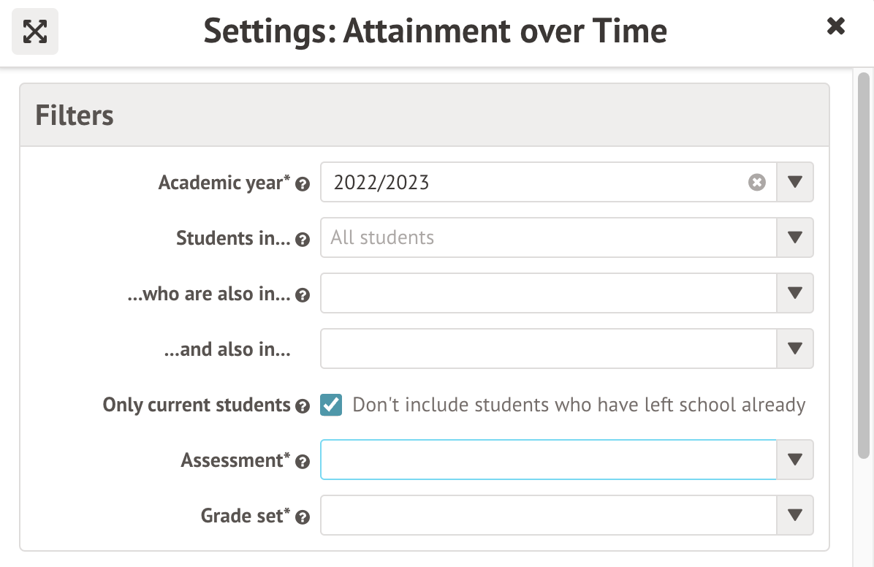
Task: Clear the 2022/2023 academic year selection
Action: 756,183
